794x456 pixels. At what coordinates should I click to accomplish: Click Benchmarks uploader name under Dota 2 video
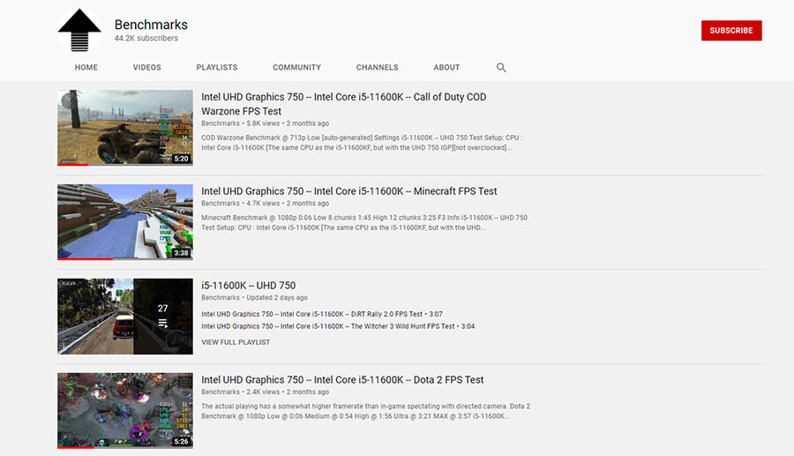pos(221,392)
